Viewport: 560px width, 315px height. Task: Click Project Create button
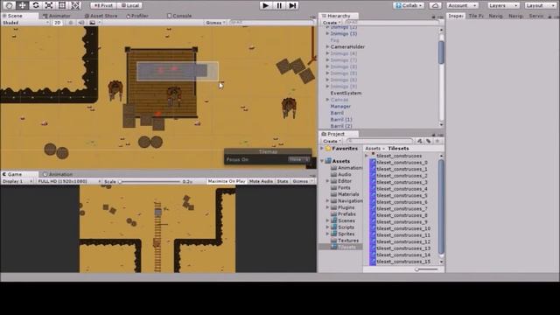coord(332,141)
